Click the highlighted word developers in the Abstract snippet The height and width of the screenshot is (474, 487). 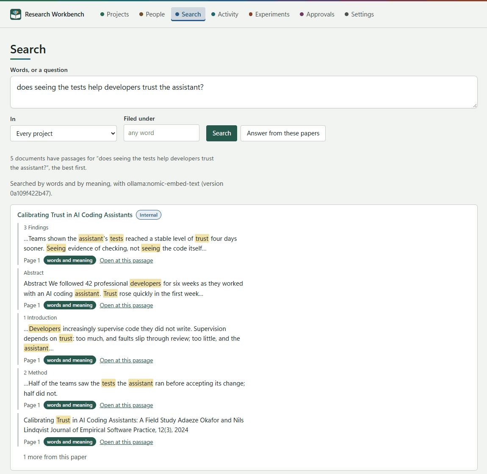[145, 284]
